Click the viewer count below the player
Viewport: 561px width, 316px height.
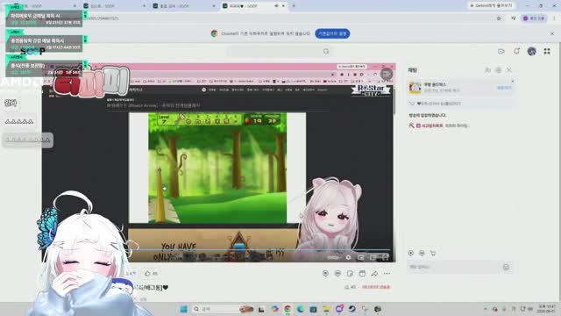[350, 287]
